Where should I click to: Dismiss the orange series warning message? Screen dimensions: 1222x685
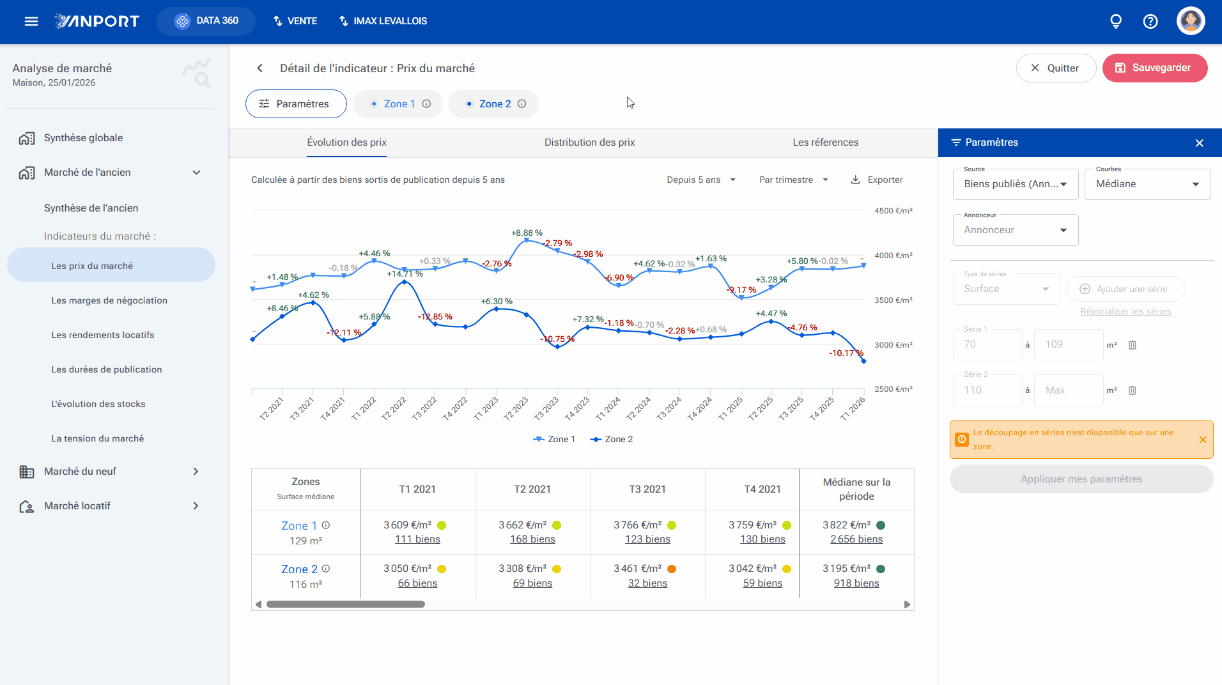[x=1203, y=440]
